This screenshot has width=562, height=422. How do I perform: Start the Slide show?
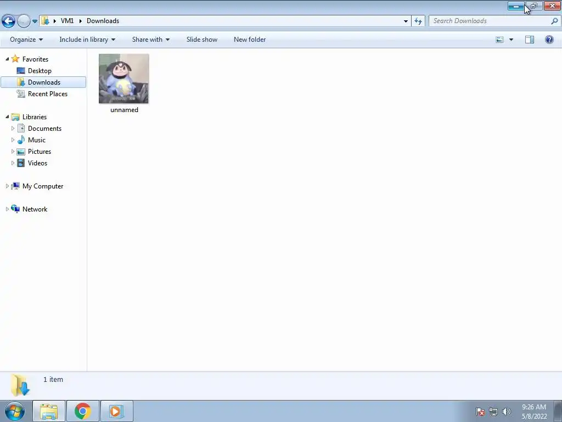(x=202, y=40)
